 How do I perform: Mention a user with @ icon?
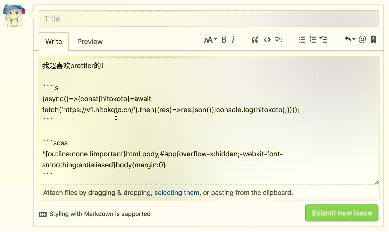(x=362, y=39)
